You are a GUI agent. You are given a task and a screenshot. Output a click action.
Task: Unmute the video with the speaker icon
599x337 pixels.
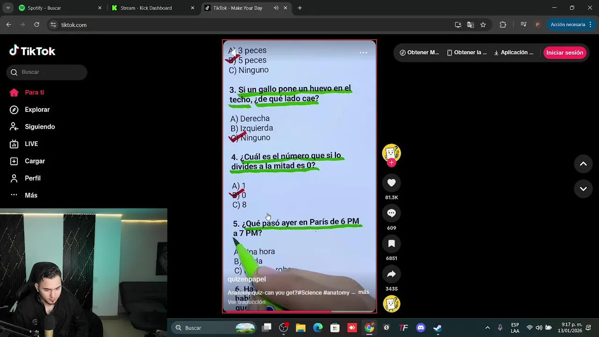tap(234, 53)
